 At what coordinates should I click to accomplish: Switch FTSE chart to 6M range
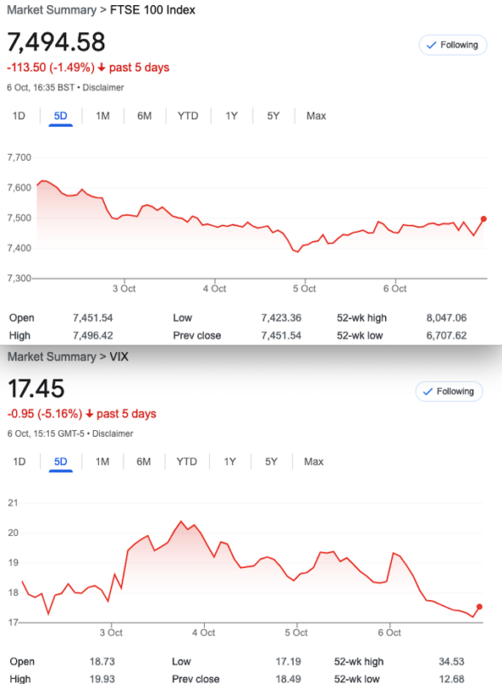144,116
